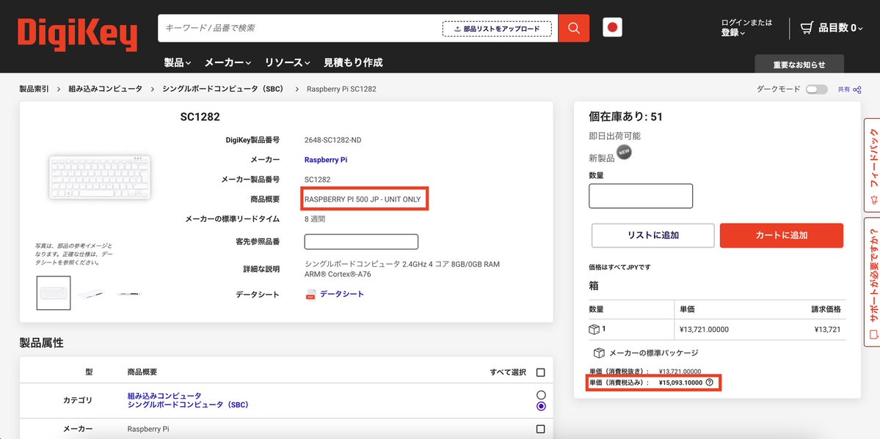This screenshot has height=439, width=880.
Task: Open 見積もり作成 menu item
Action: click(353, 63)
